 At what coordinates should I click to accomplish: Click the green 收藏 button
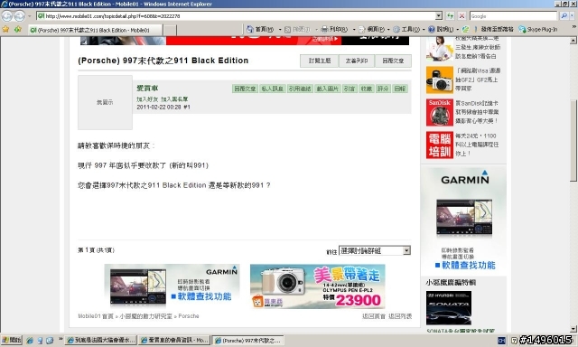coord(367,89)
